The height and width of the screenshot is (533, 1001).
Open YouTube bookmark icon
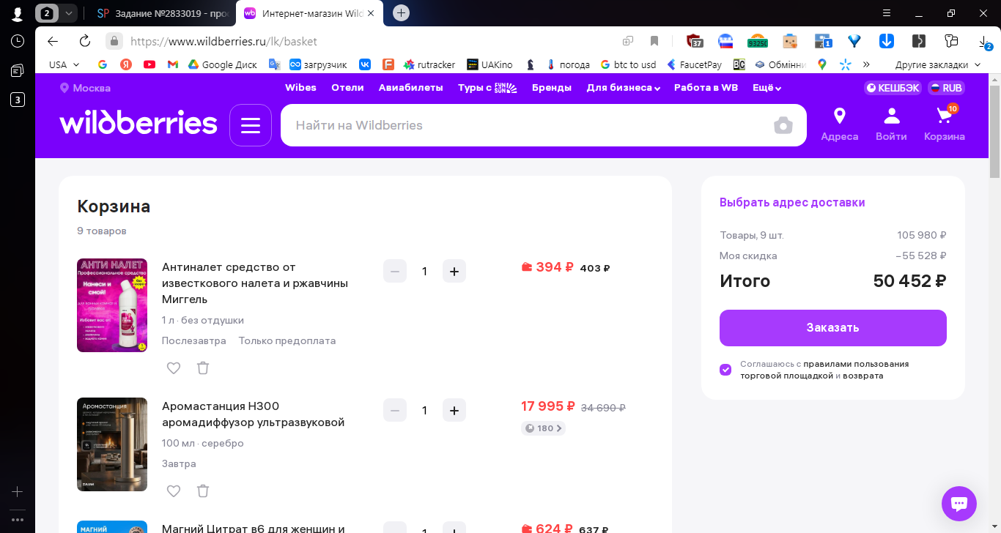tap(149, 64)
